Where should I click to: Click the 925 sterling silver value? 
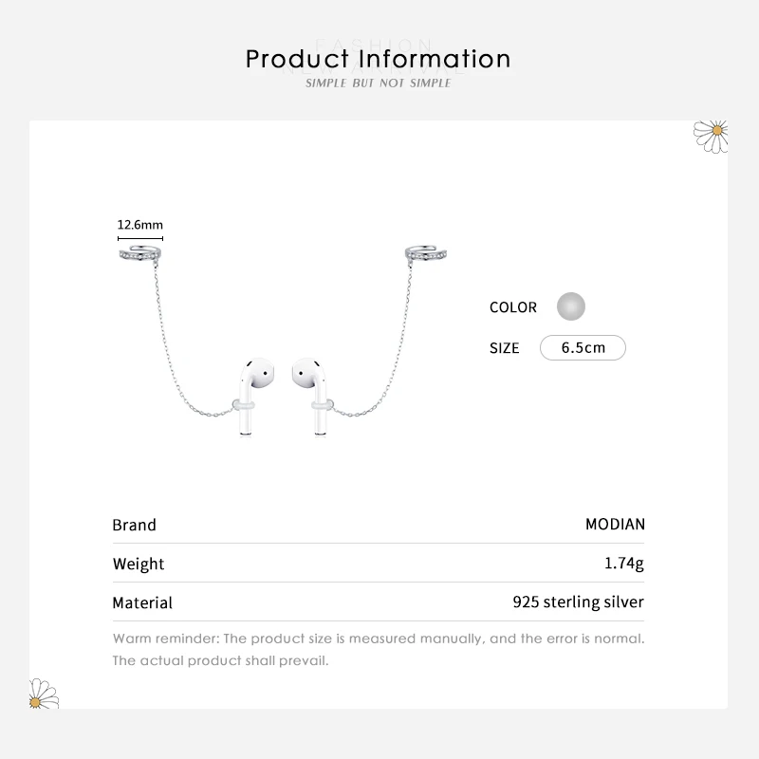(x=578, y=602)
